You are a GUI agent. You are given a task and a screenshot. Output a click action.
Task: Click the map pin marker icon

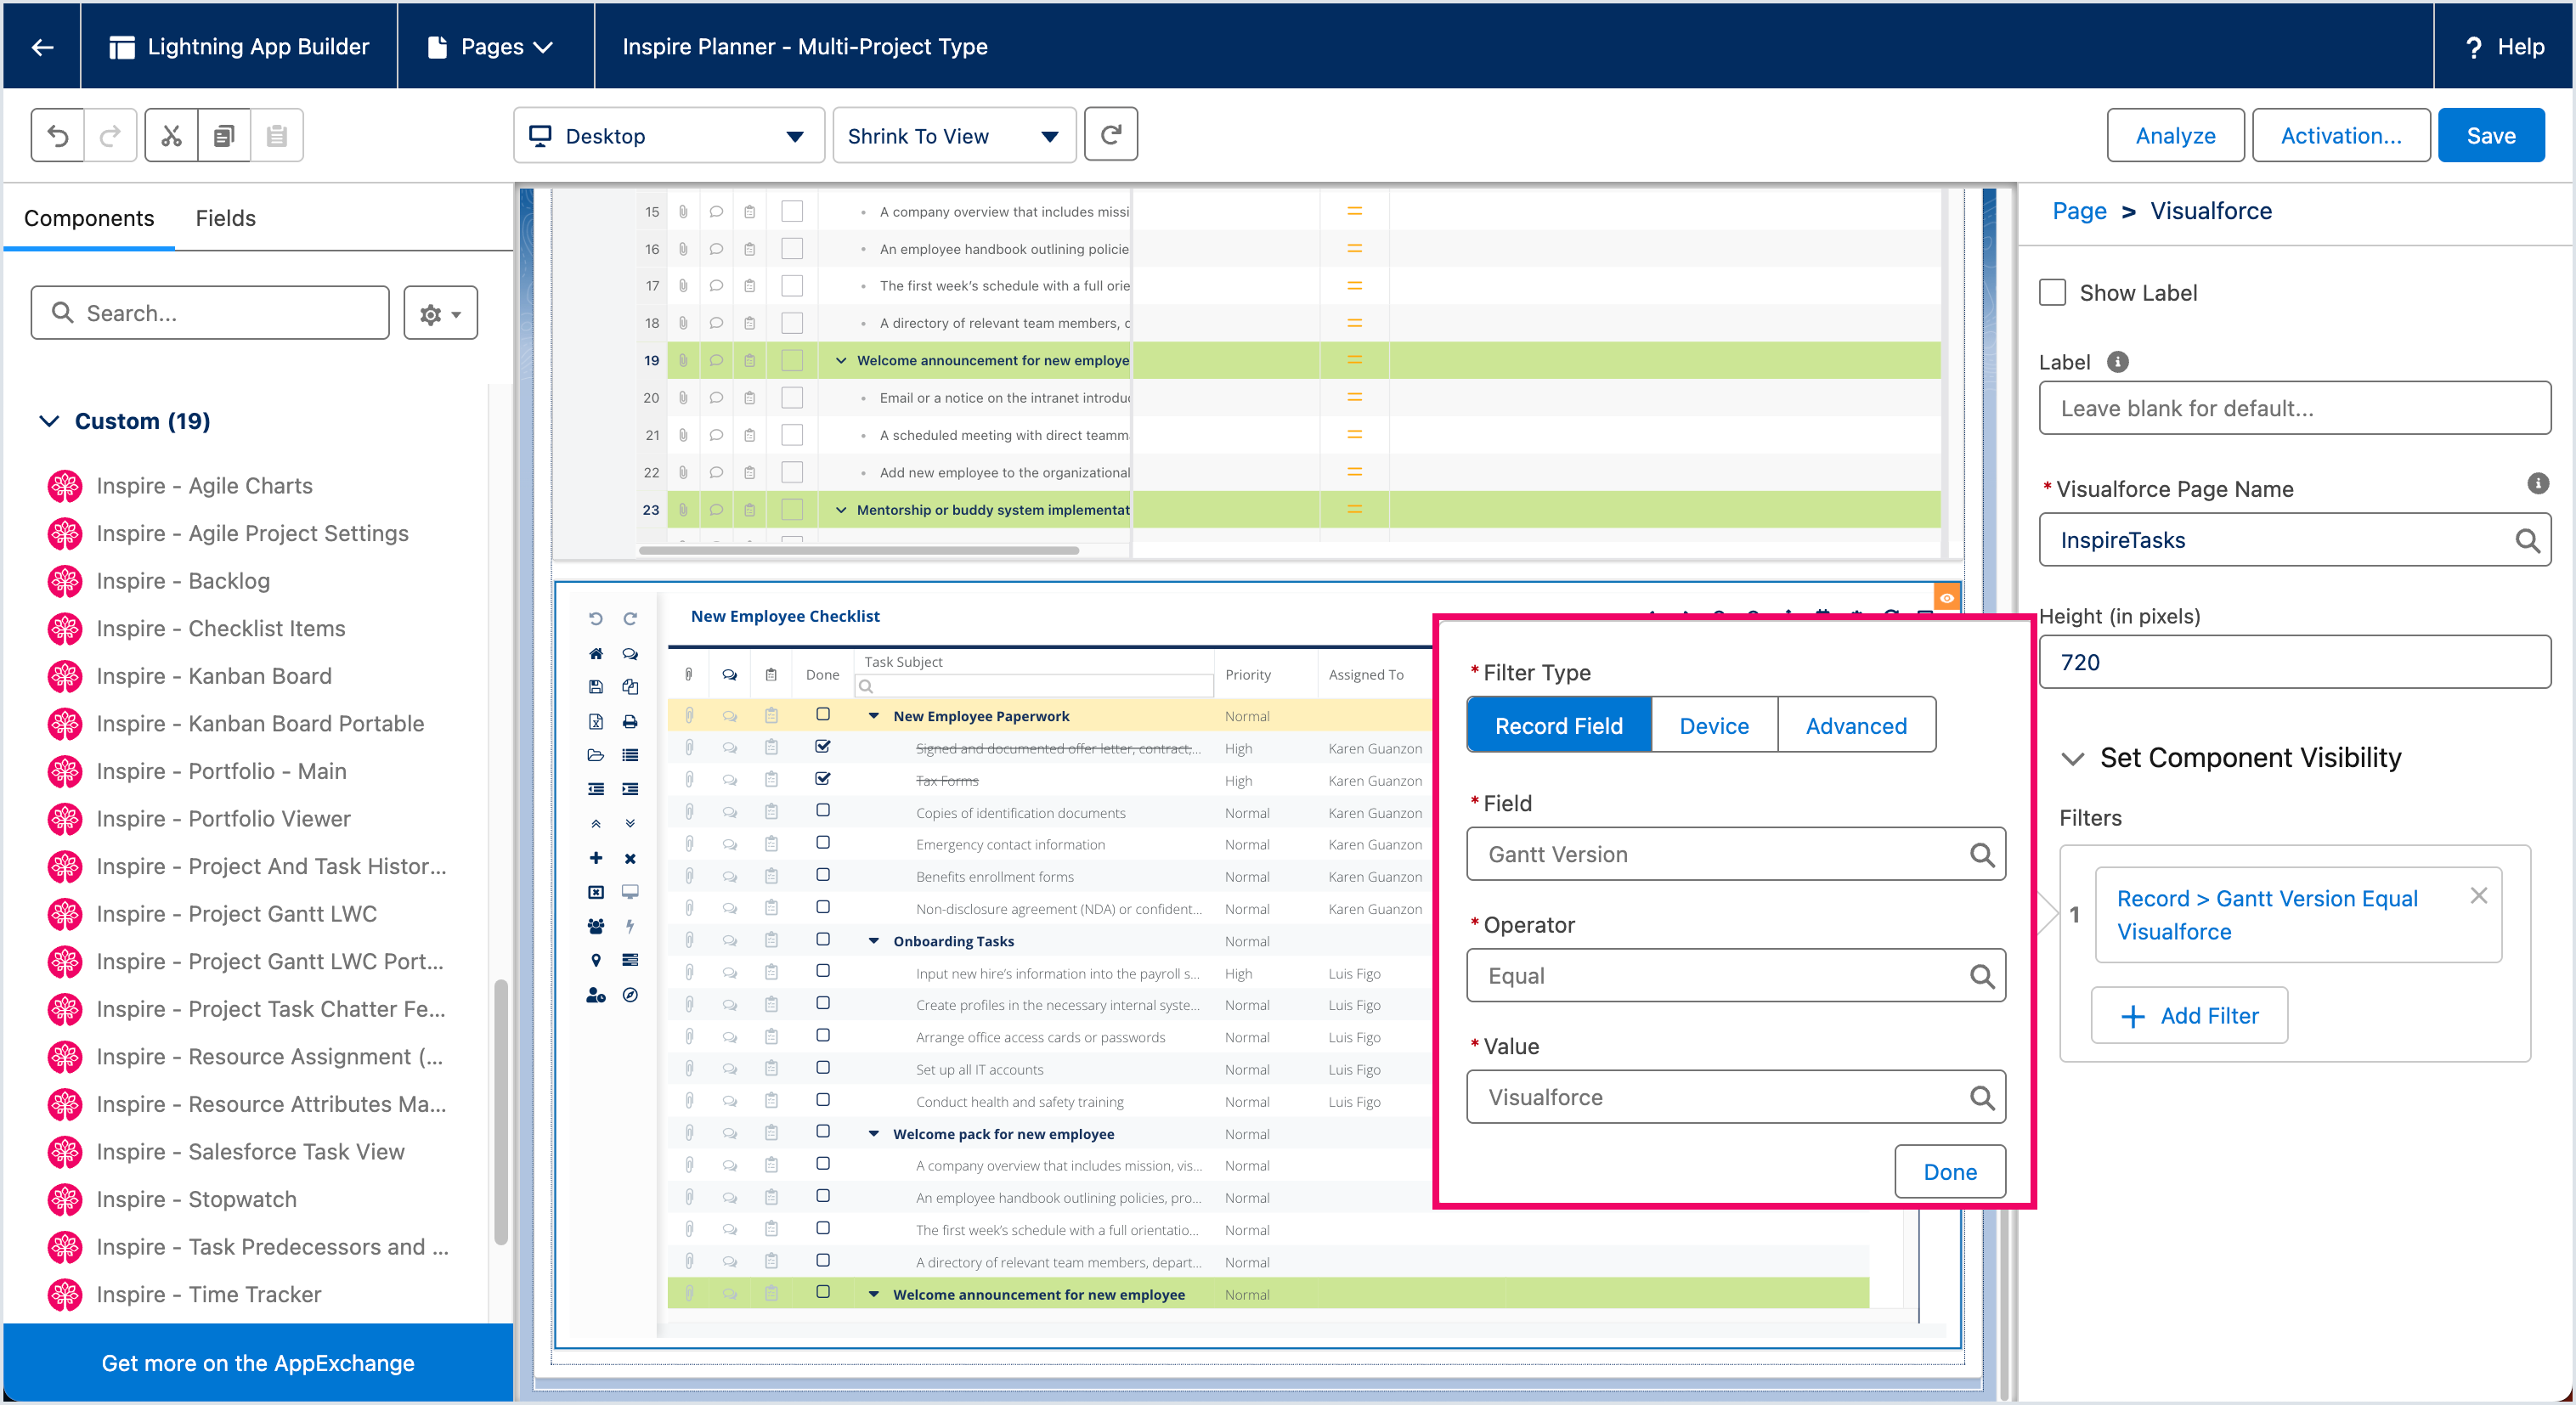coord(596,960)
